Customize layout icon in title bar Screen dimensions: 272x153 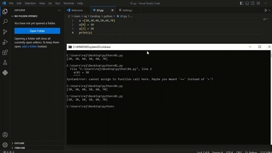[258, 3]
